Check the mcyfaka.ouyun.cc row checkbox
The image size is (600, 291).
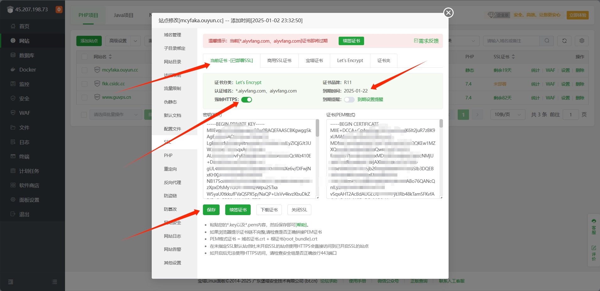(85, 70)
